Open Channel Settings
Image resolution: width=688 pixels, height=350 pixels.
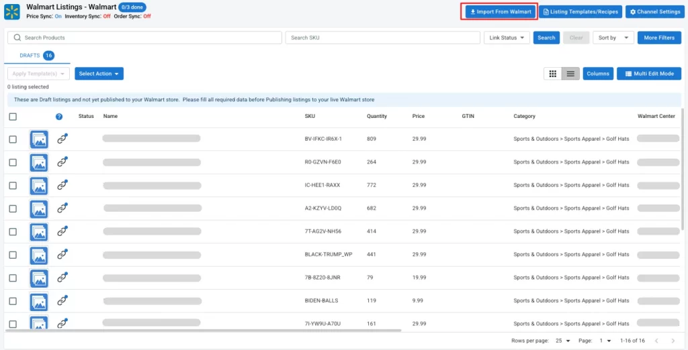coord(655,12)
